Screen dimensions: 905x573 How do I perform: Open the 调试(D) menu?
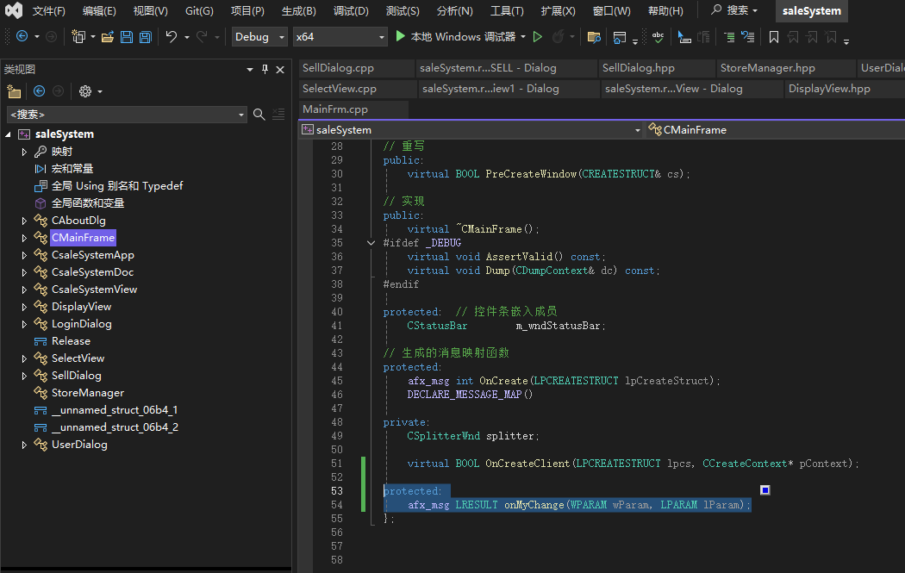coord(350,11)
